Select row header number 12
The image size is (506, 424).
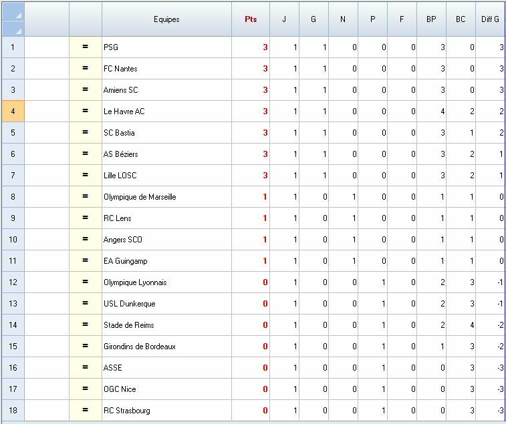tap(13, 282)
